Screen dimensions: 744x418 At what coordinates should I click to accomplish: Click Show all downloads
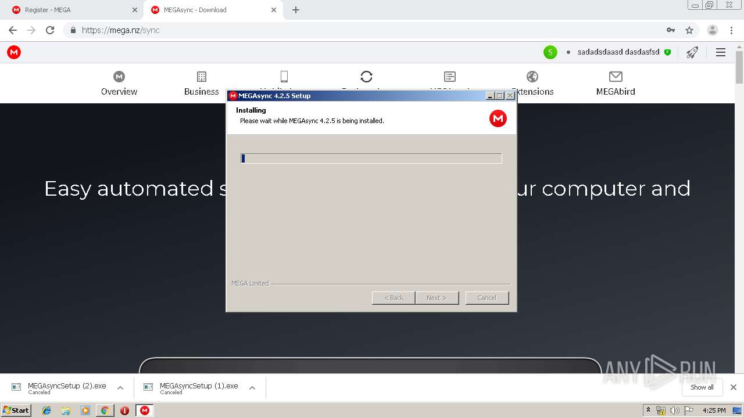pyautogui.click(x=702, y=387)
